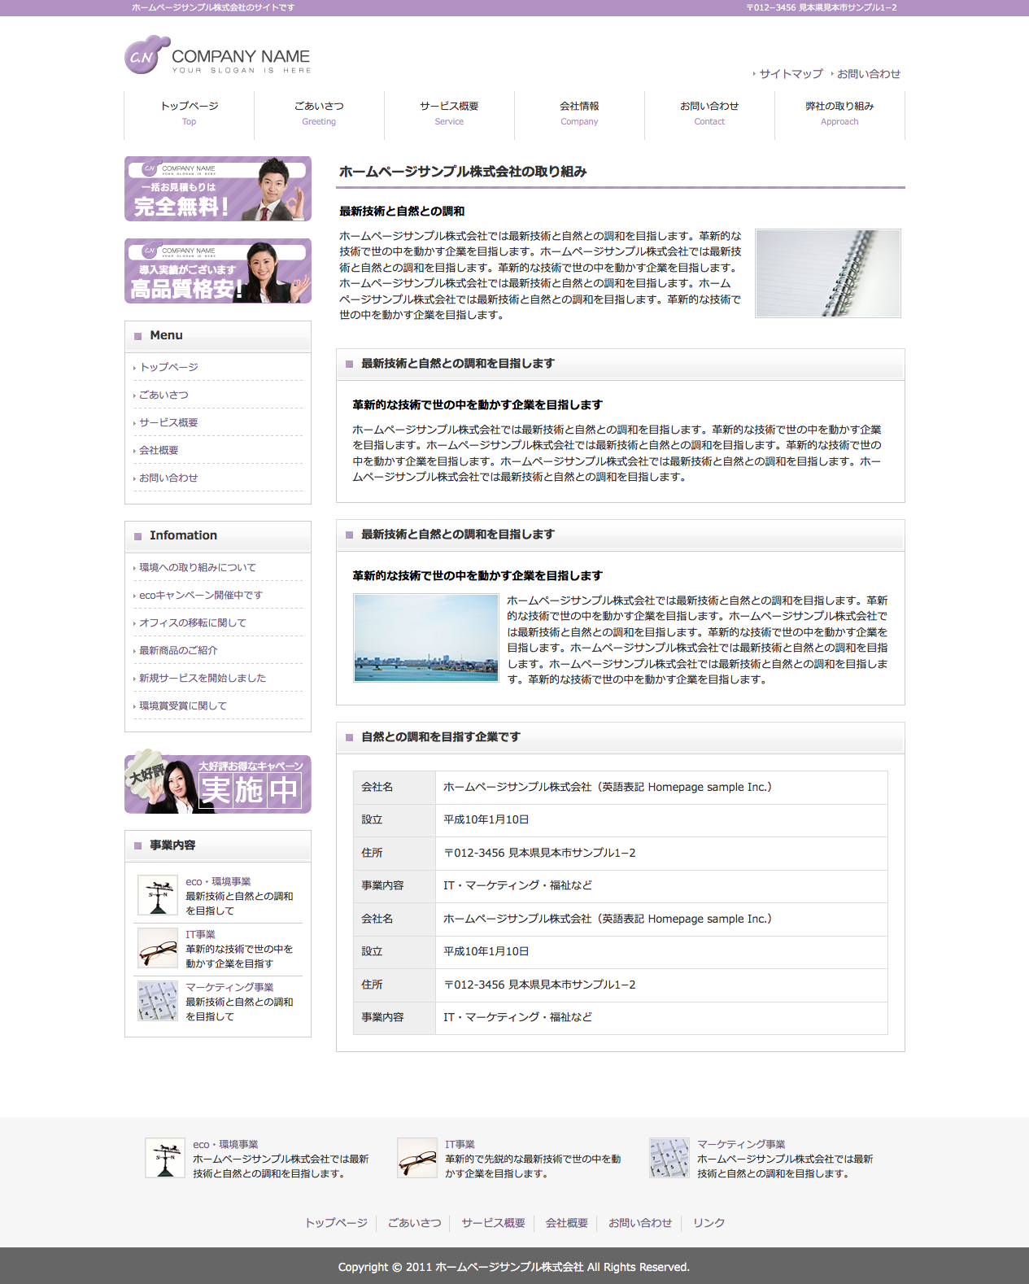Open 環境賞受賞に関して information link
The image size is (1029, 1284).
pyautogui.click(x=183, y=705)
